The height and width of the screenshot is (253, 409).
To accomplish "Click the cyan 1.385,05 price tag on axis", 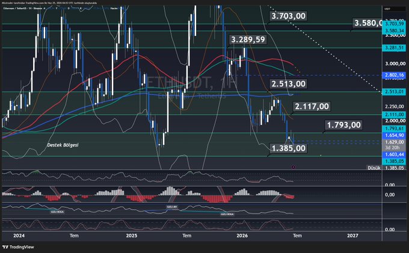I will click(x=394, y=161).
